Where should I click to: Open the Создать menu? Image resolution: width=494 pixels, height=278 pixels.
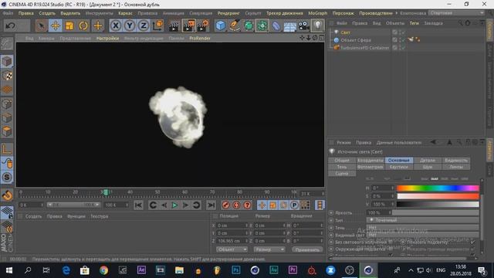[47, 13]
